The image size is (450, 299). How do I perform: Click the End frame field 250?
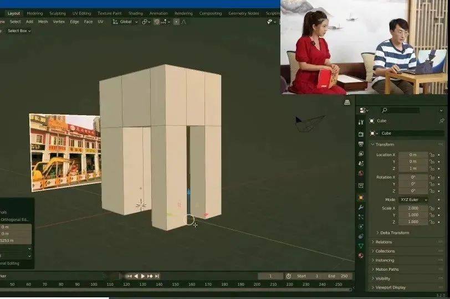[x=338, y=276]
